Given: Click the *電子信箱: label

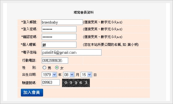Looking at the screenshot, I should [29, 52].
